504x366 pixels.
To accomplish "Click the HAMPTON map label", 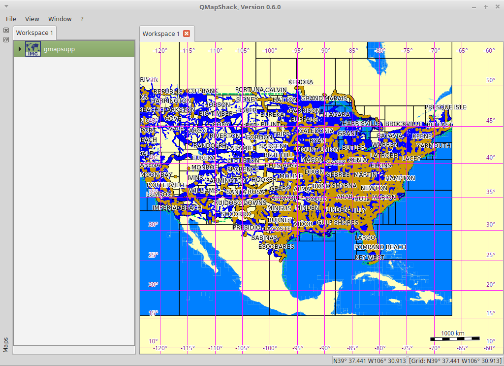I will coord(400,178).
